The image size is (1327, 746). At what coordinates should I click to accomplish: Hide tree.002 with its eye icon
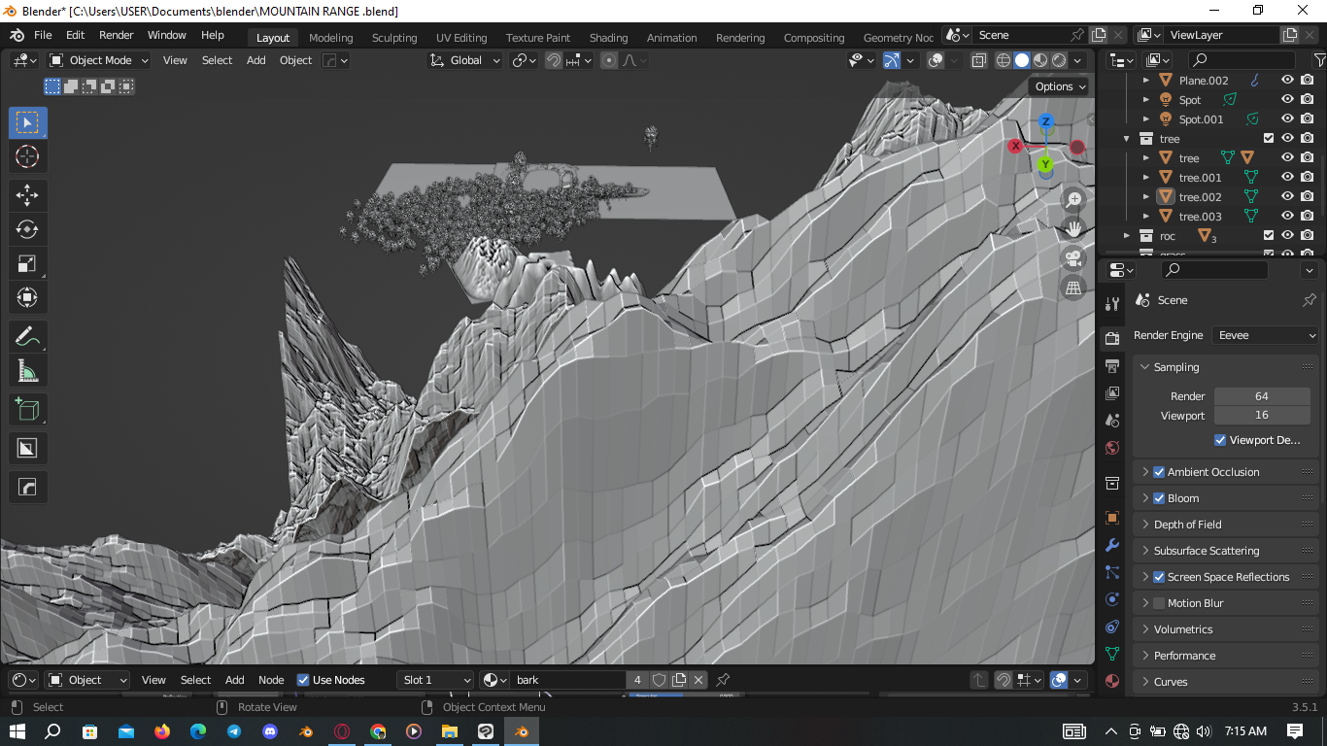coord(1287,197)
